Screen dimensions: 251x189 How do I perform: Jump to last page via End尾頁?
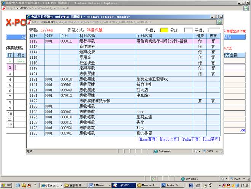tap(211, 139)
